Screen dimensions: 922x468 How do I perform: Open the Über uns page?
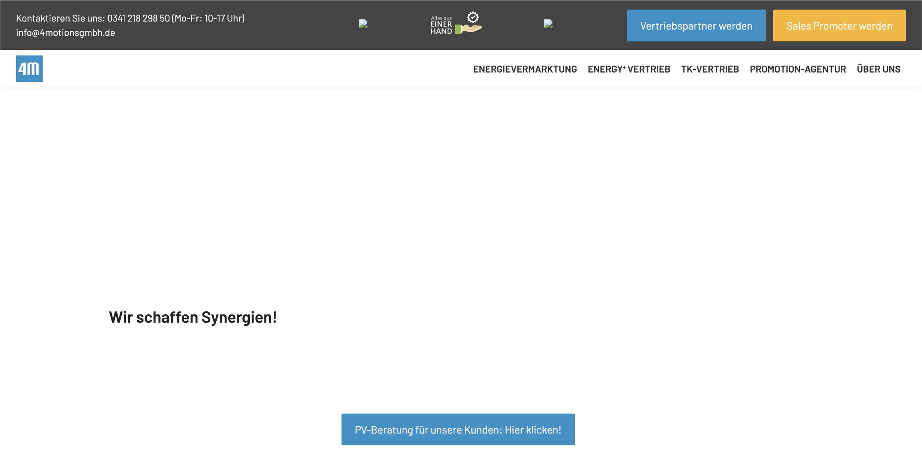[879, 69]
